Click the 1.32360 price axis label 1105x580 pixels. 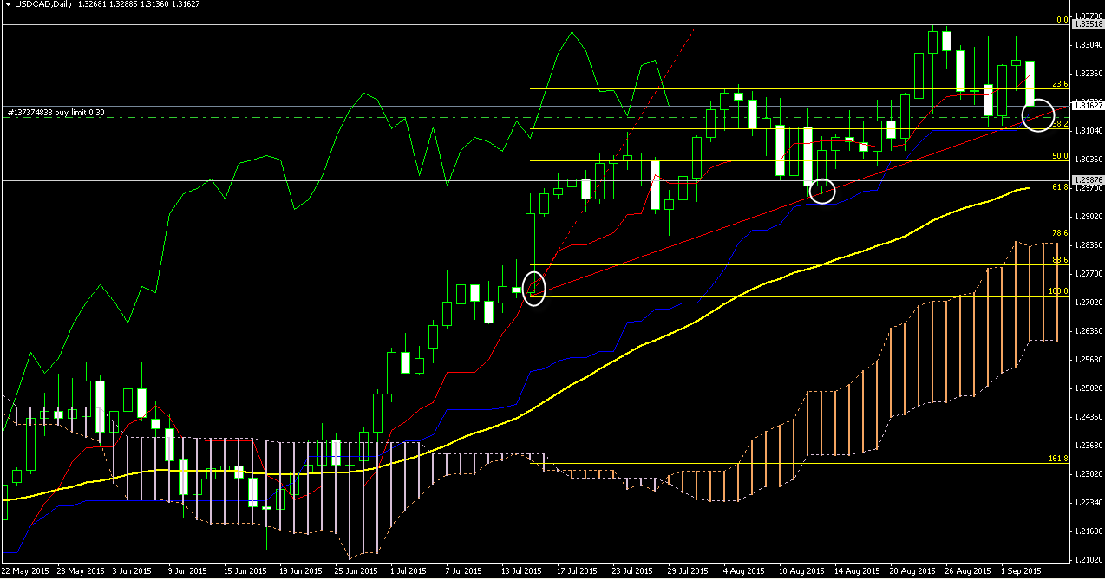click(x=1088, y=73)
